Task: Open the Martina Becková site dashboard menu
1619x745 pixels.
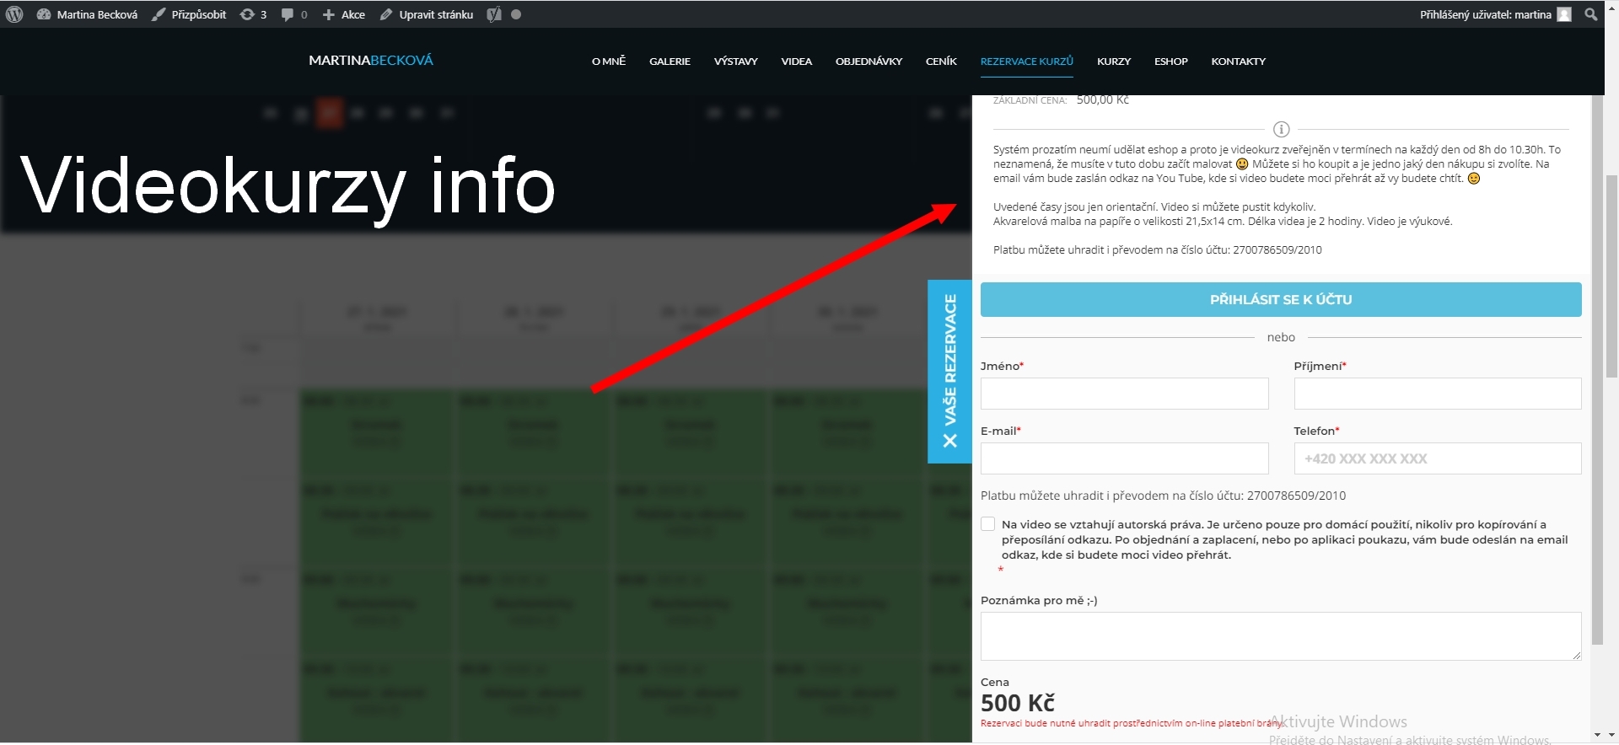Action: click(x=88, y=14)
